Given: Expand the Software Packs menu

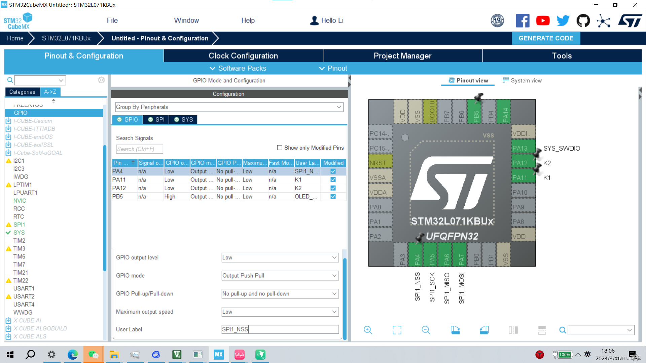Looking at the screenshot, I should [238, 68].
